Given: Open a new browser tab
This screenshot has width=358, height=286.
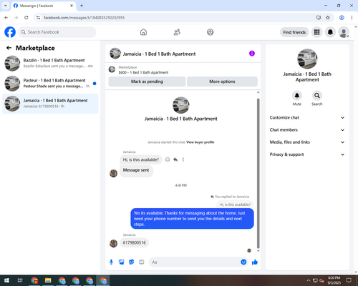Looking at the screenshot, I should coord(82,6).
